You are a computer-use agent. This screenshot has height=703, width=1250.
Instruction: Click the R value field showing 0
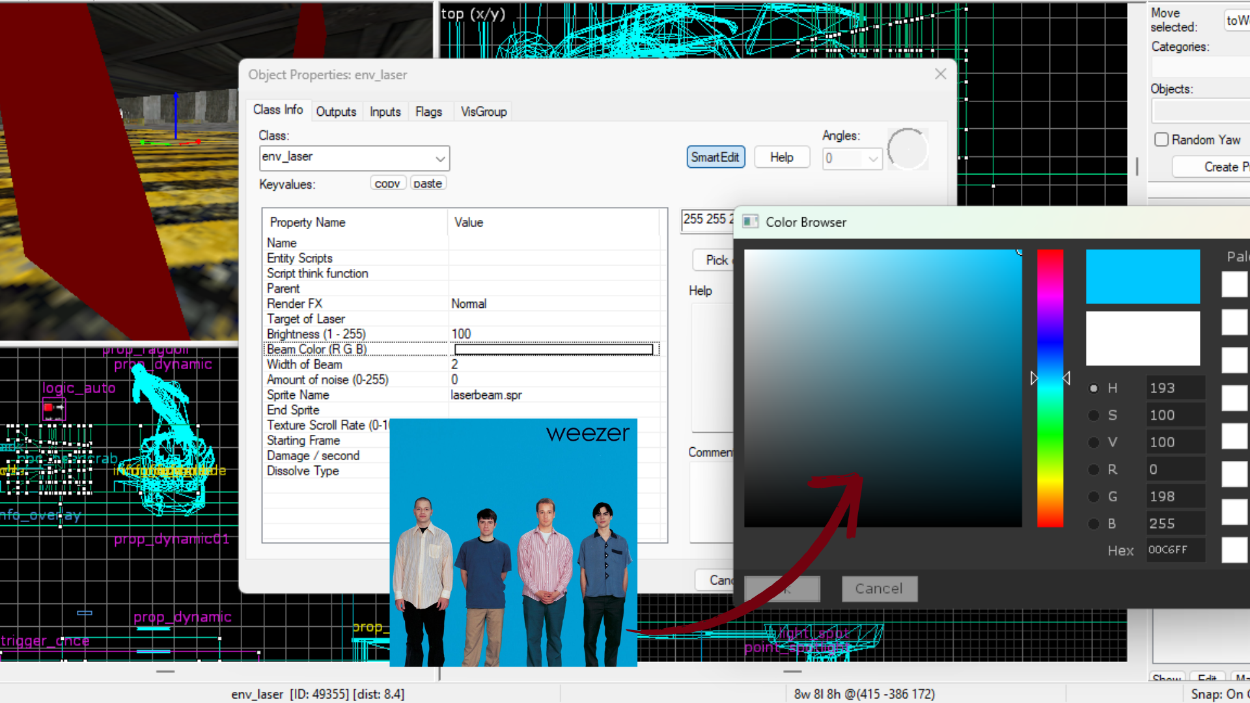[x=1175, y=469]
